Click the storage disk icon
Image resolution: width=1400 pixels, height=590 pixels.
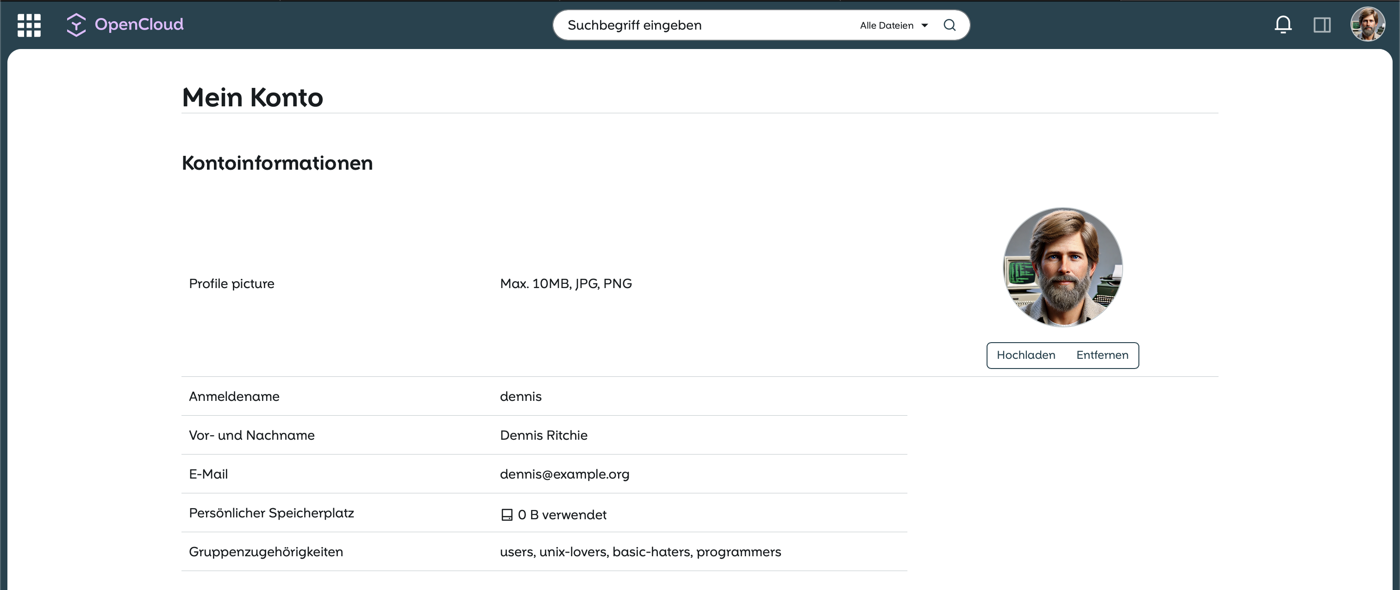(x=506, y=515)
